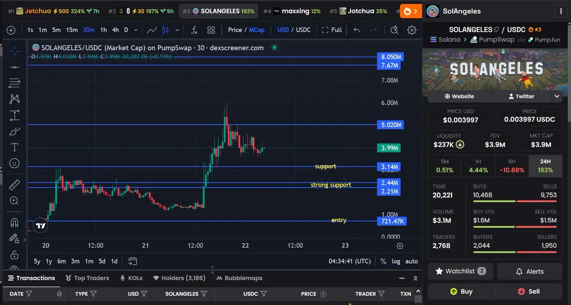Open the forecasting and measurement tools
The width and height of the screenshot is (571, 305).
click(x=15, y=115)
